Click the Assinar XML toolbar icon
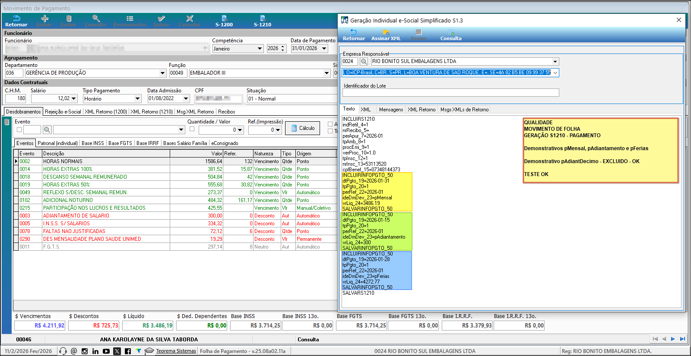This screenshot has width=691, height=356. click(386, 35)
